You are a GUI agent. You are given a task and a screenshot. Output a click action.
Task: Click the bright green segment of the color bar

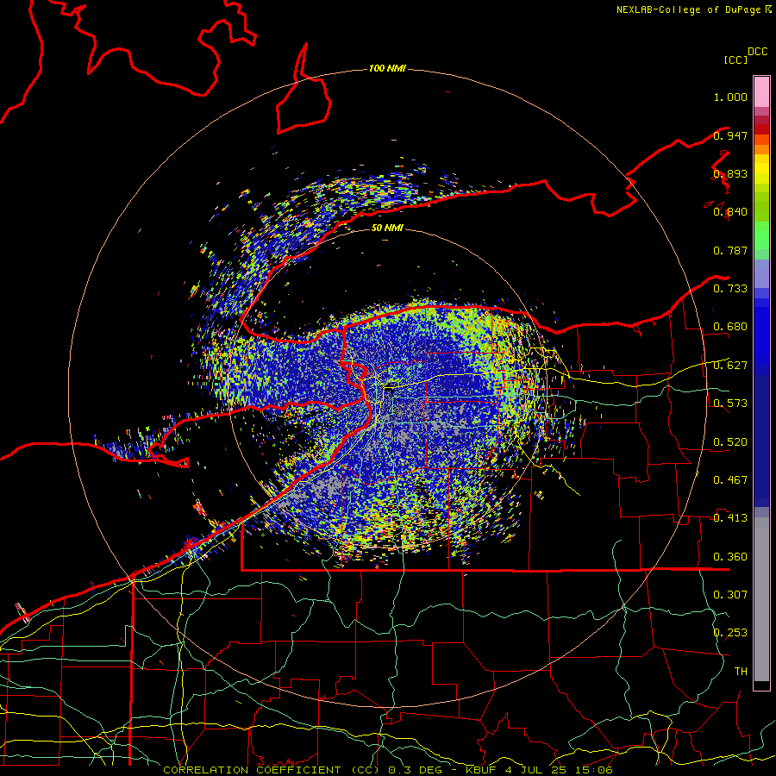761,235
